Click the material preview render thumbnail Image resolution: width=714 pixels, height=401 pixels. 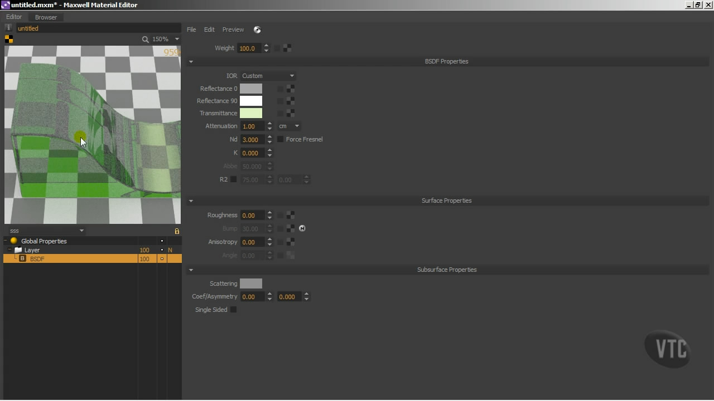(93, 135)
